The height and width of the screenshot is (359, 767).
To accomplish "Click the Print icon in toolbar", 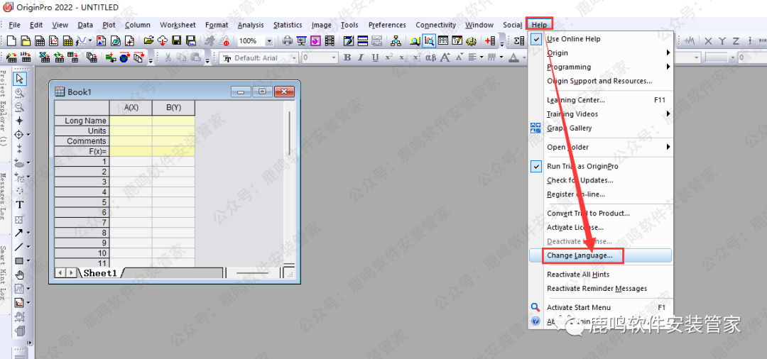I will click(x=288, y=41).
